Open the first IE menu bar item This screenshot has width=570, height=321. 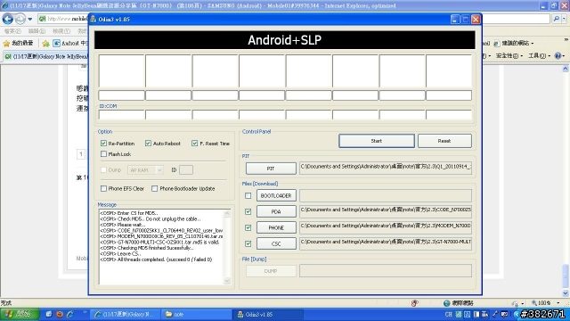pos(12,31)
